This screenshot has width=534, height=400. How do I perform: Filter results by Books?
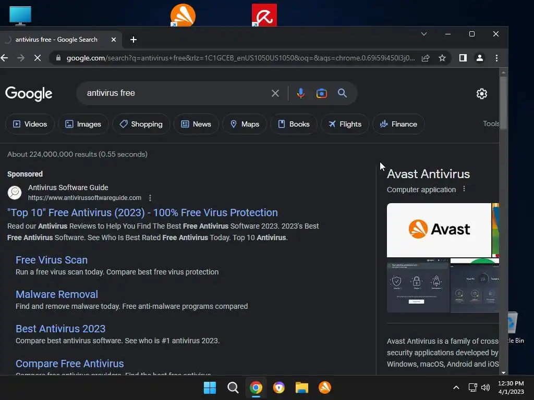(294, 124)
